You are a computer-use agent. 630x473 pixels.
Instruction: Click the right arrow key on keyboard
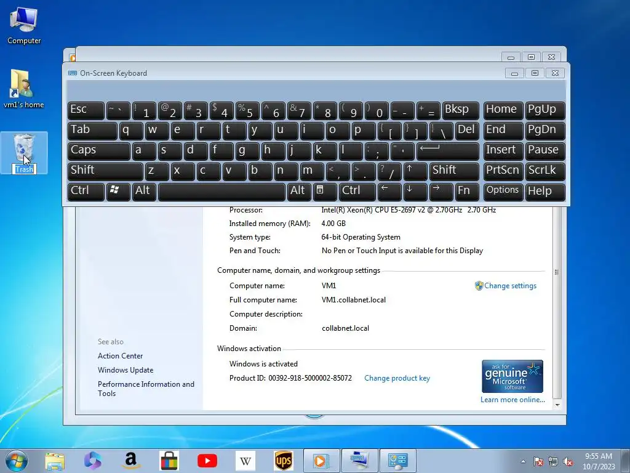tap(441, 192)
